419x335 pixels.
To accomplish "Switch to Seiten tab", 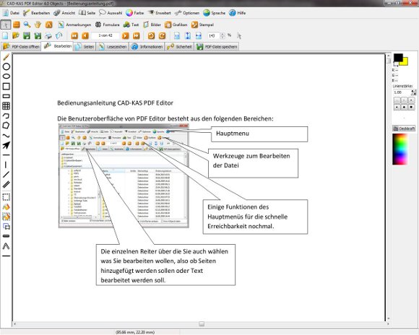I will [85, 46].
